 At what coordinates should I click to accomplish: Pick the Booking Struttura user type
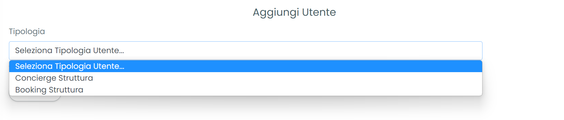click(x=246, y=90)
